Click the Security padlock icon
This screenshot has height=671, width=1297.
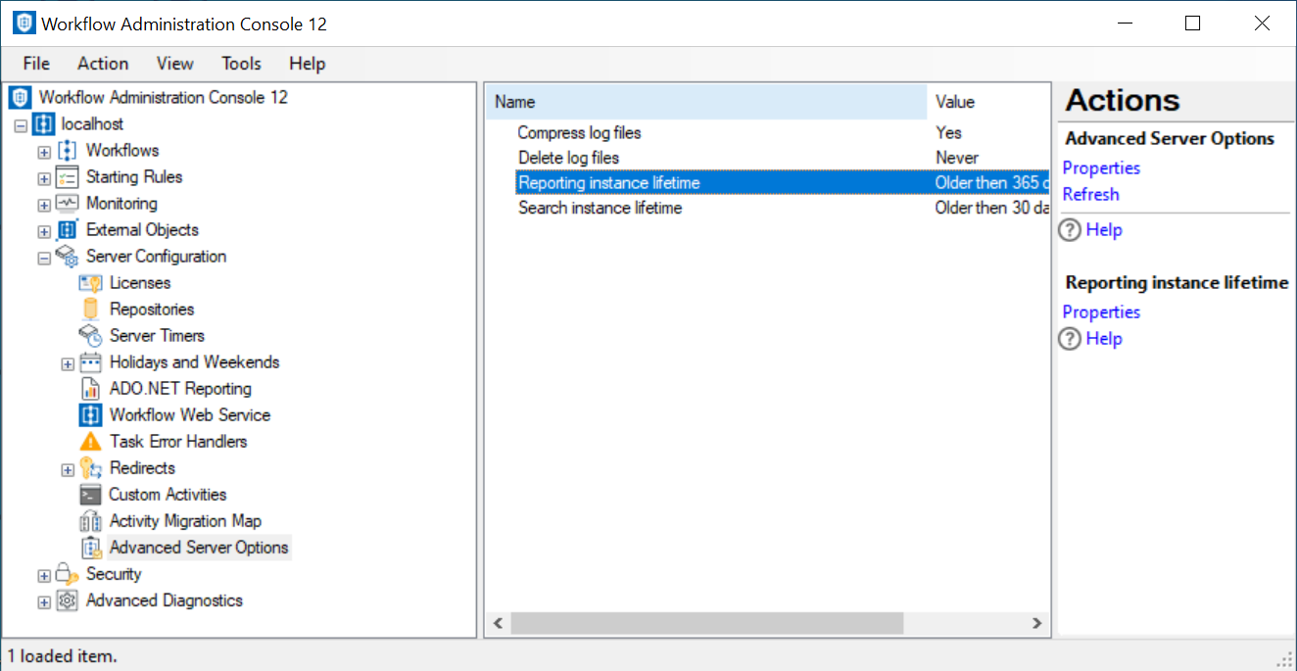point(67,574)
